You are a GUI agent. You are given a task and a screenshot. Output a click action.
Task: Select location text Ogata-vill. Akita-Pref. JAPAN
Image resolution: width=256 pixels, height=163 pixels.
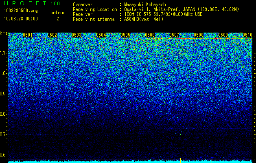[x=160, y=9]
